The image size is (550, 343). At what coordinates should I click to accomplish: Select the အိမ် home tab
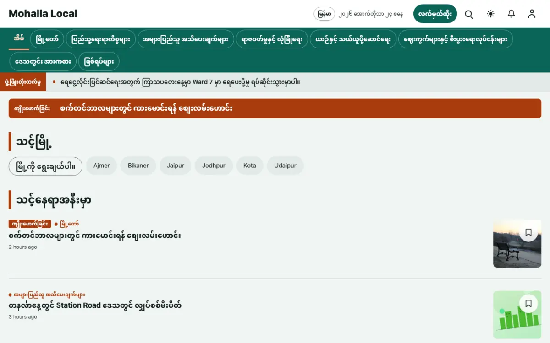tap(19, 39)
